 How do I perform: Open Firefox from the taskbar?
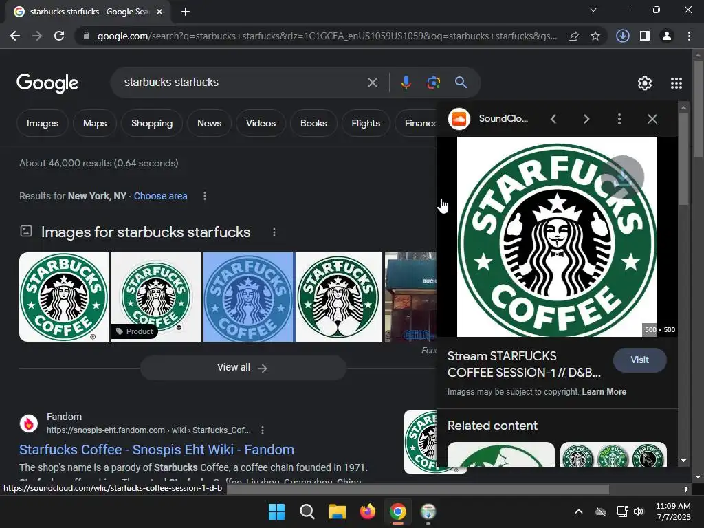coord(368,511)
